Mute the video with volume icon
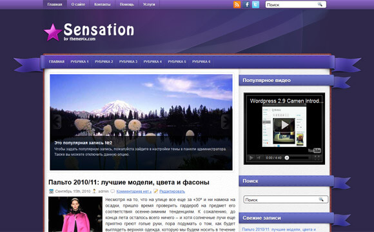The height and width of the screenshot is (232, 374). tap(259, 158)
